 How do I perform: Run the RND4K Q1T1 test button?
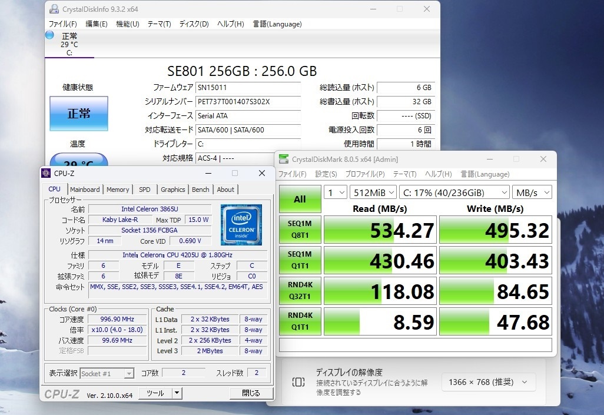click(x=300, y=321)
